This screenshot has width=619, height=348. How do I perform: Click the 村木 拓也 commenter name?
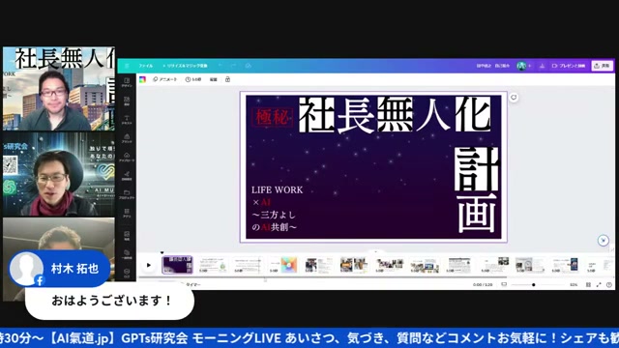[74, 269]
